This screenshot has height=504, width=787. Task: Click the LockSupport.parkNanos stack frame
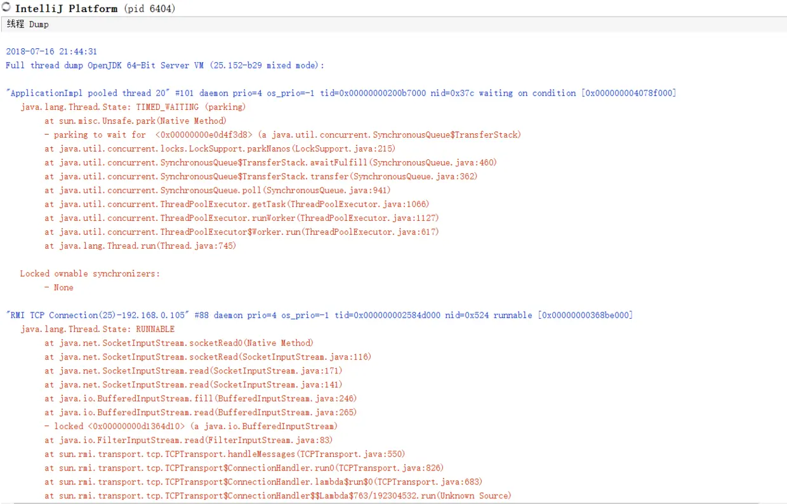pyautogui.click(x=220, y=149)
